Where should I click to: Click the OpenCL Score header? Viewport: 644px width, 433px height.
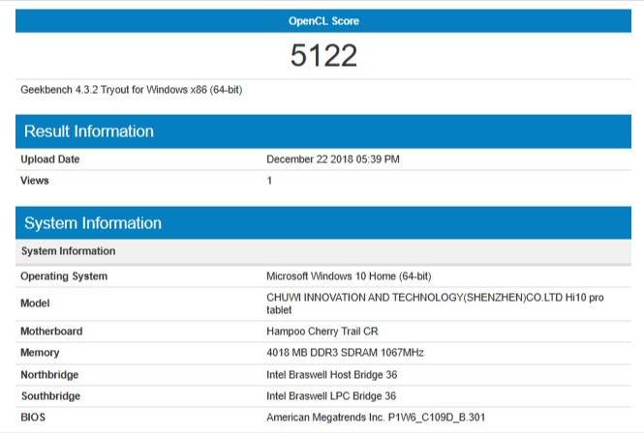323,21
